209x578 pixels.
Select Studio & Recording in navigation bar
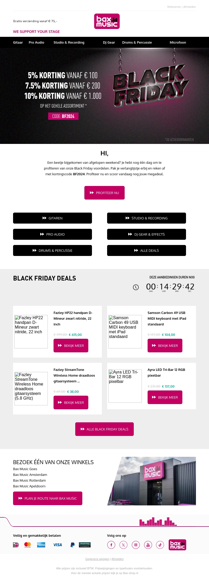[x=69, y=43]
